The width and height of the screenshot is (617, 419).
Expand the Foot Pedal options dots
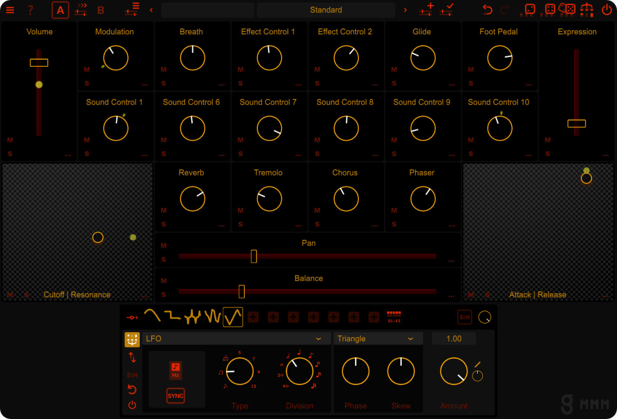click(529, 85)
